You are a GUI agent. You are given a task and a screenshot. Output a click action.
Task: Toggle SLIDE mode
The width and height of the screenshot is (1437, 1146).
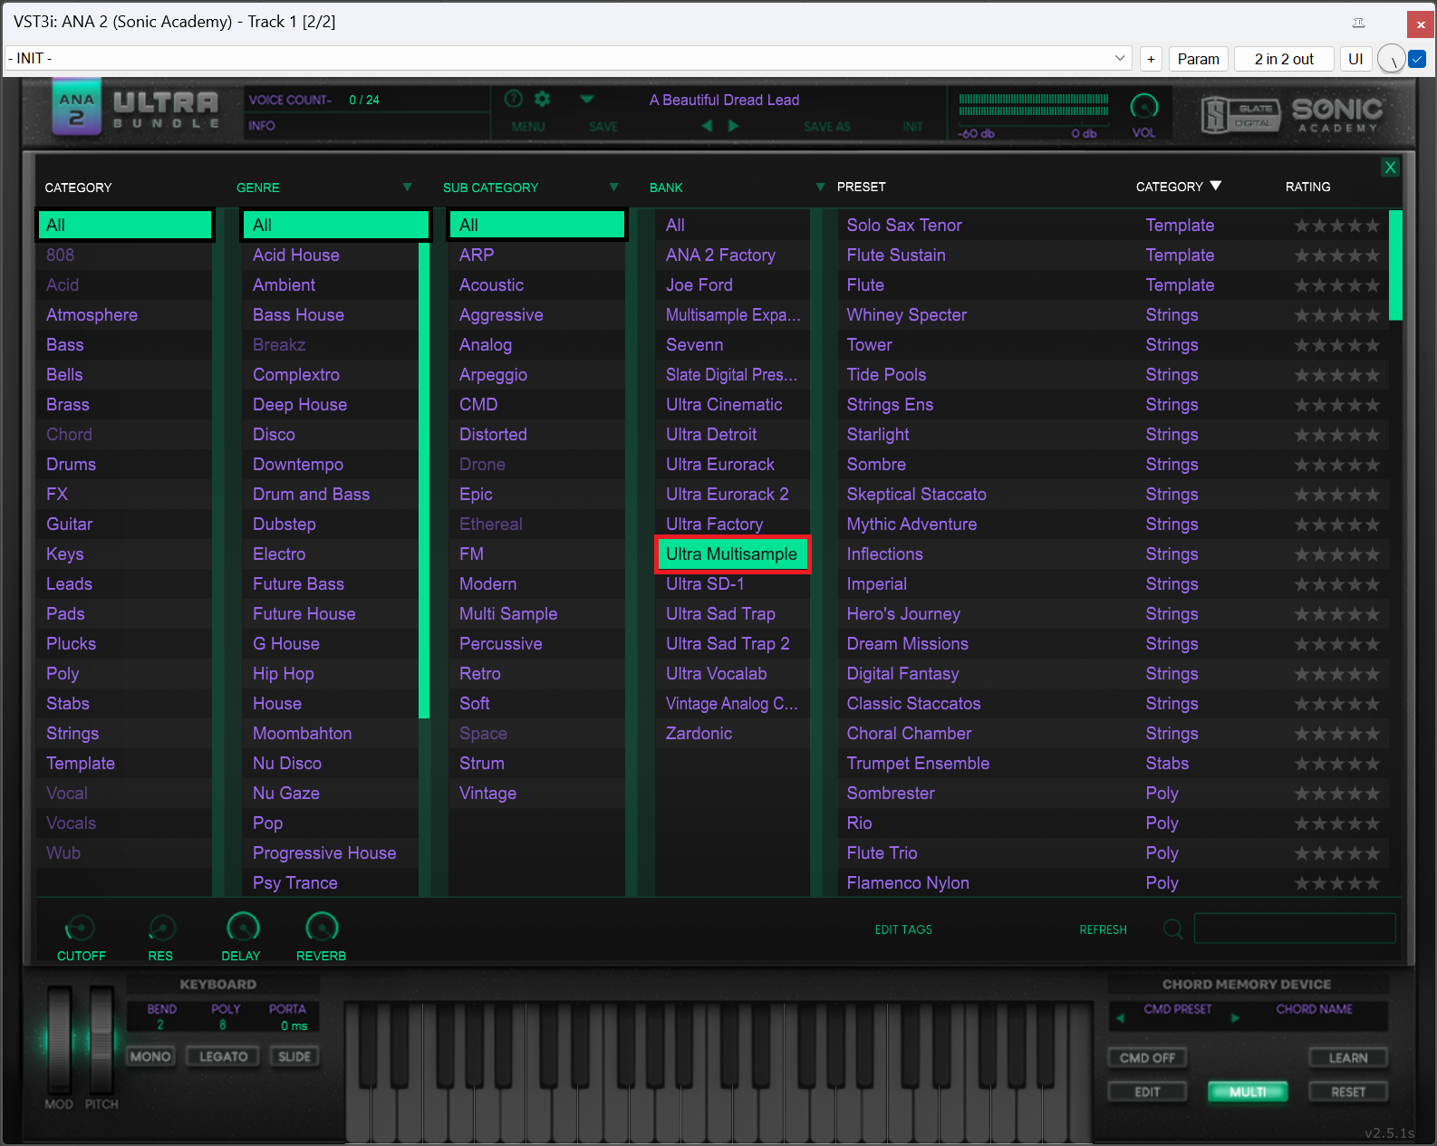click(x=294, y=1056)
